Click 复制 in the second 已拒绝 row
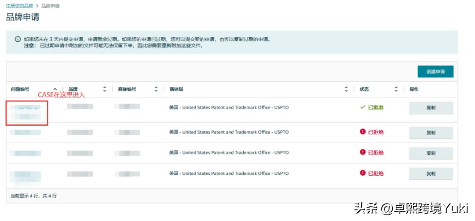The image size is (475, 221). 431,153
